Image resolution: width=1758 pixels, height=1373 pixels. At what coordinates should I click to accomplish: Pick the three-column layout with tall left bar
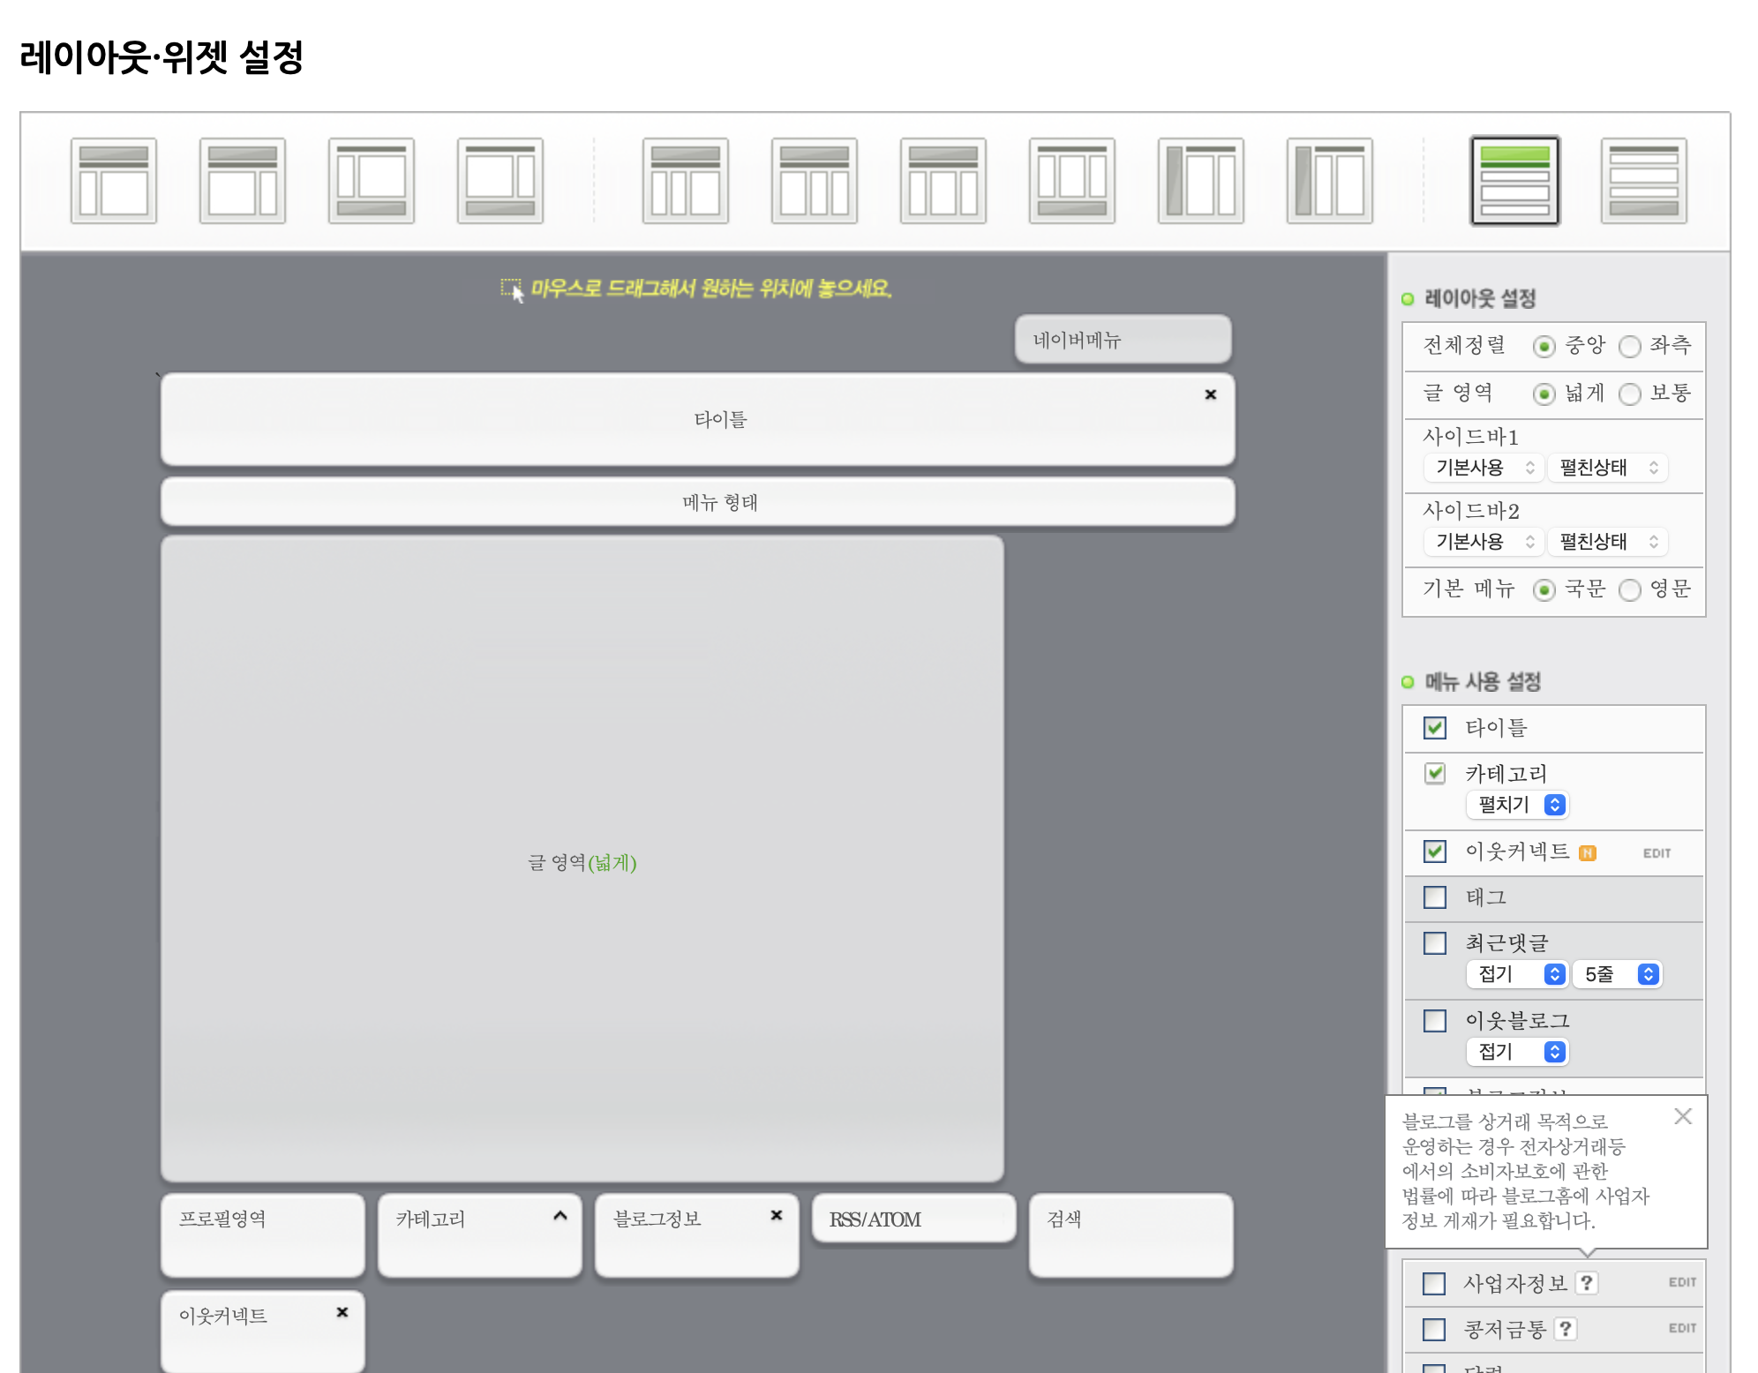(1200, 181)
